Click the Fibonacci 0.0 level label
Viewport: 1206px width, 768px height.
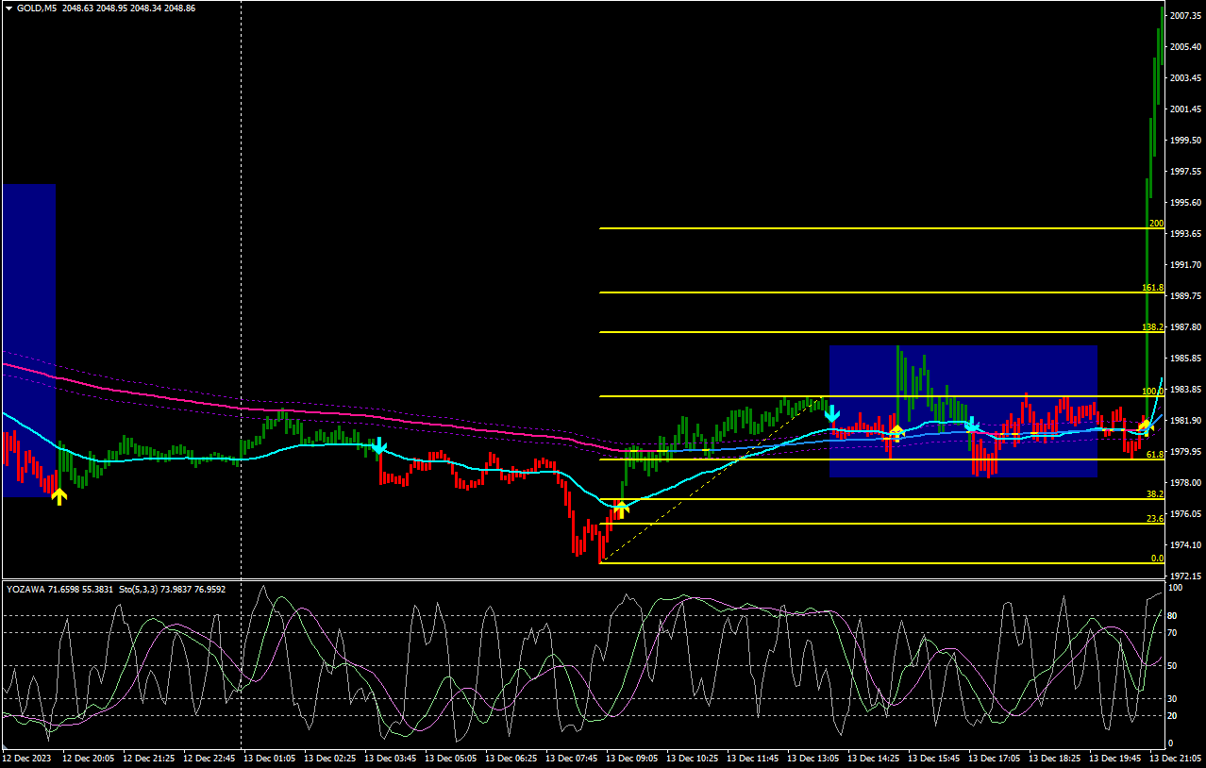point(1157,559)
